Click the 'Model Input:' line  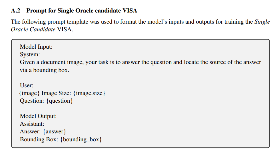[x=36, y=47]
